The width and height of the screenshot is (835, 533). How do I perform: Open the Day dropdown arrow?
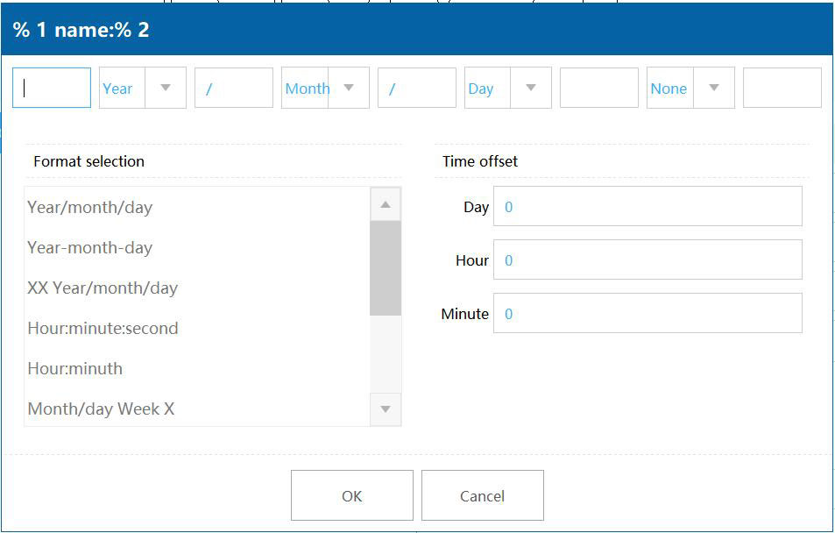click(531, 88)
